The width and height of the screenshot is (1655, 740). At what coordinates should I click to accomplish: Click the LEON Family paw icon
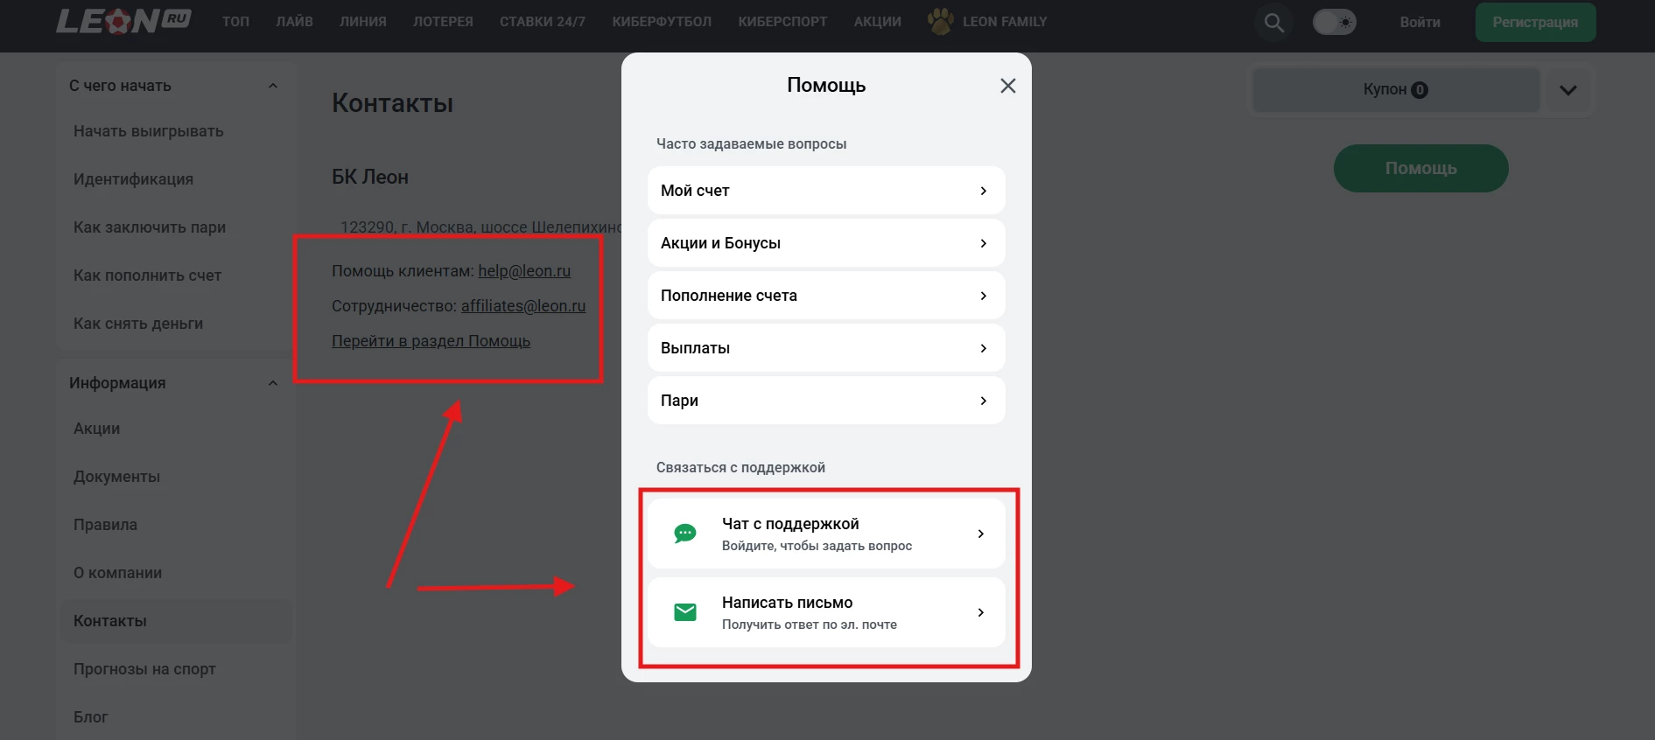coord(941,21)
